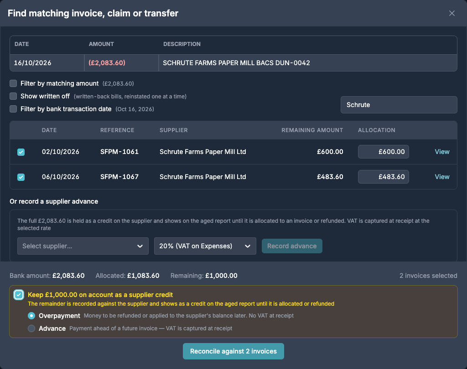The image size is (467, 369).
Task: Click Reconcile against 2 invoices button
Action: coord(233,351)
